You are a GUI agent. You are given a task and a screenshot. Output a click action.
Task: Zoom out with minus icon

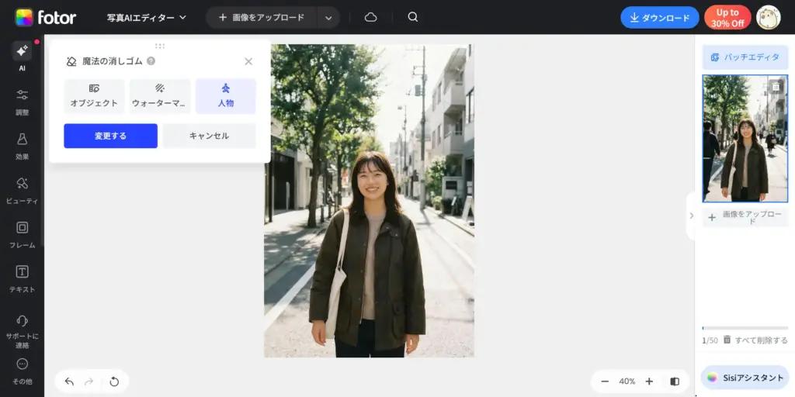(604, 381)
